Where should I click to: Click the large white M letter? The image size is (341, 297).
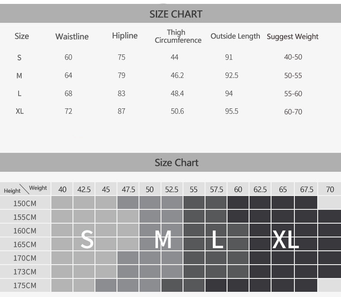point(163,239)
